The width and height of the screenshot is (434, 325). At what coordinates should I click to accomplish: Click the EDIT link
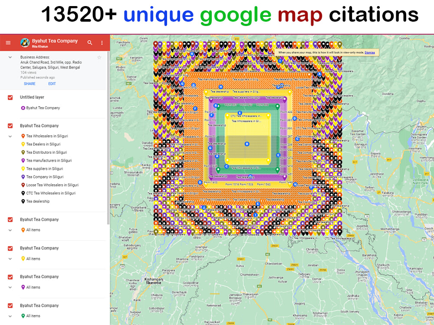[x=52, y=84]
